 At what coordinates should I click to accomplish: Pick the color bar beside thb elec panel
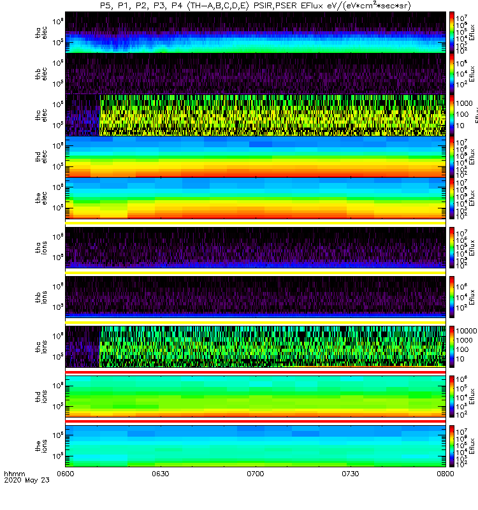click(x=452, y=74)
